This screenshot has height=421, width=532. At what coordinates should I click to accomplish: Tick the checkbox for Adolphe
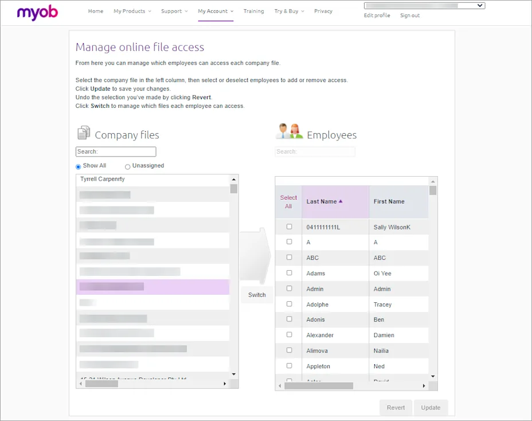pyautogui.click(x=289, y=304)
